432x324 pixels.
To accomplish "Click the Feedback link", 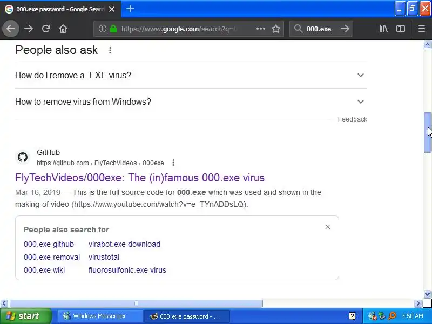I will coord(353,119).
